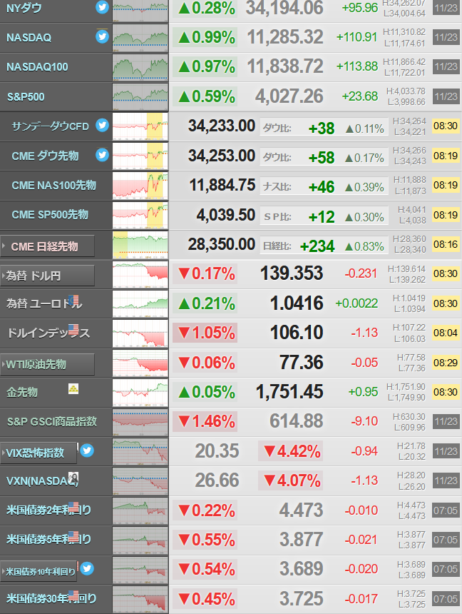462x614 pixels.
Task: Expand the 為替 ドル円 button
Action: [47, 276]
